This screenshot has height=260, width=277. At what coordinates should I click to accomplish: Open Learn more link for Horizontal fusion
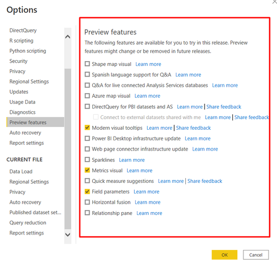148,202
